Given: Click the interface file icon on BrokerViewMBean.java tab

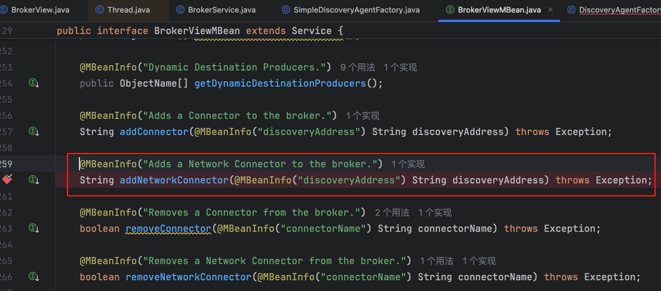Looking at the screenshot, I should (x=449, y=10).
